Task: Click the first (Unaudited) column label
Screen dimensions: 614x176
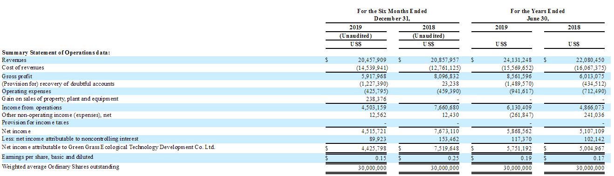Action: (355, 36)
